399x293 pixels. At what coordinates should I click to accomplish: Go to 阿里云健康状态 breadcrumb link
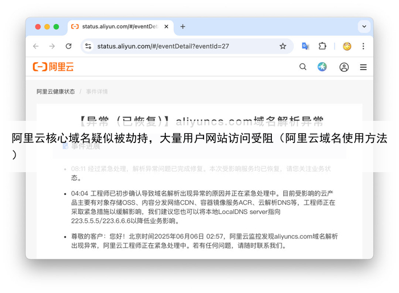[x=55, y=91]
